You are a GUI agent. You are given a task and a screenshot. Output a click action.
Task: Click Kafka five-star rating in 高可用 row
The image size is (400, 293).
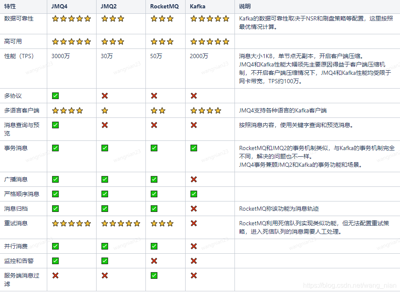click(x=210, y=41)
